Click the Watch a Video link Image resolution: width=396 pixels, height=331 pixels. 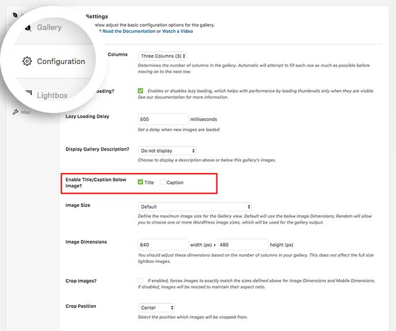[x=177, y=31]
